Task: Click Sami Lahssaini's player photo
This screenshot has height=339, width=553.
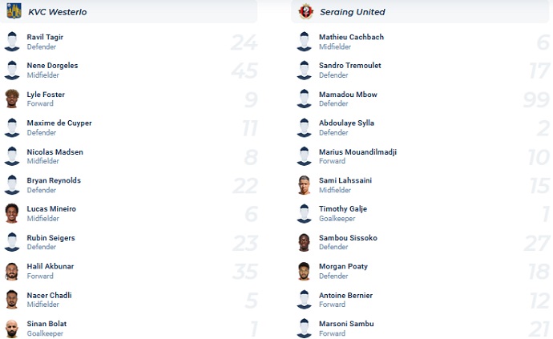Action: [x=304, y=185]
